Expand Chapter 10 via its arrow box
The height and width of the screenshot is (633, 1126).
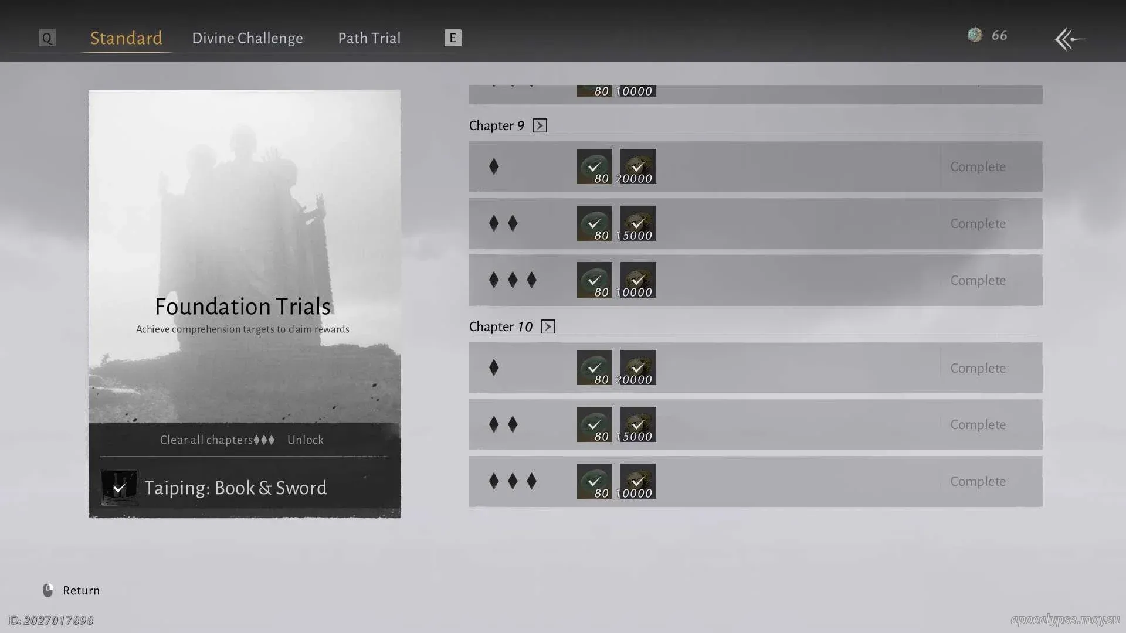(x=548, y=326)
